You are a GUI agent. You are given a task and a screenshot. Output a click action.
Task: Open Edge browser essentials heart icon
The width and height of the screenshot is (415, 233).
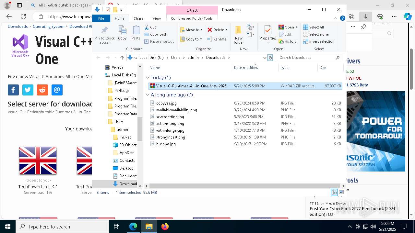click(380, 17)
